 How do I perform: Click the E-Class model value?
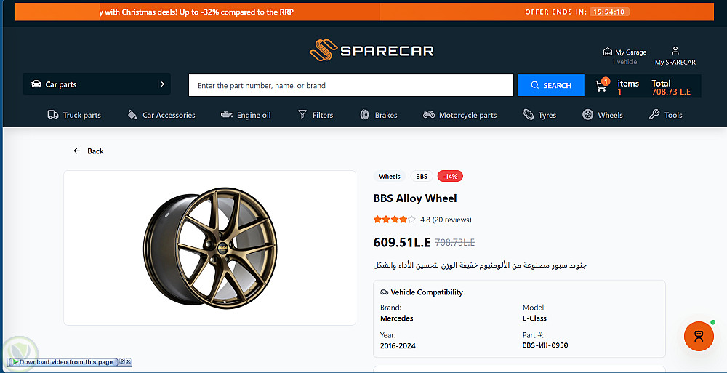coord(534,318)
